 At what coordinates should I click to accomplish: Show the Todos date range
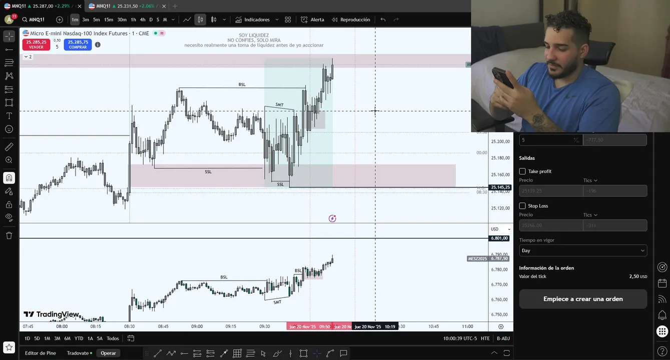click(113, 338)
